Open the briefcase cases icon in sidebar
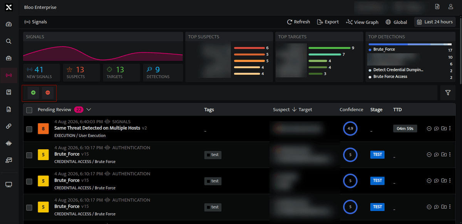Screen dimensions: 462x224 pos(9,58)
